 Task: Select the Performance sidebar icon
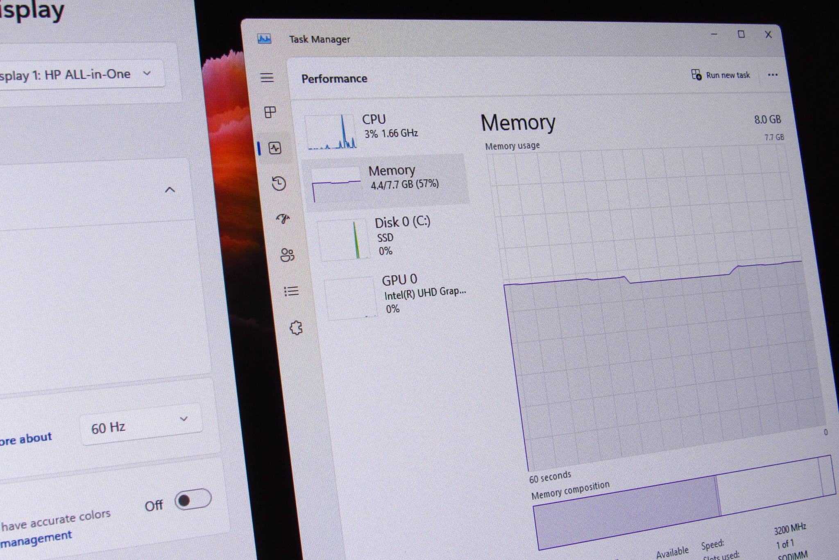click(x=275, y=148)
